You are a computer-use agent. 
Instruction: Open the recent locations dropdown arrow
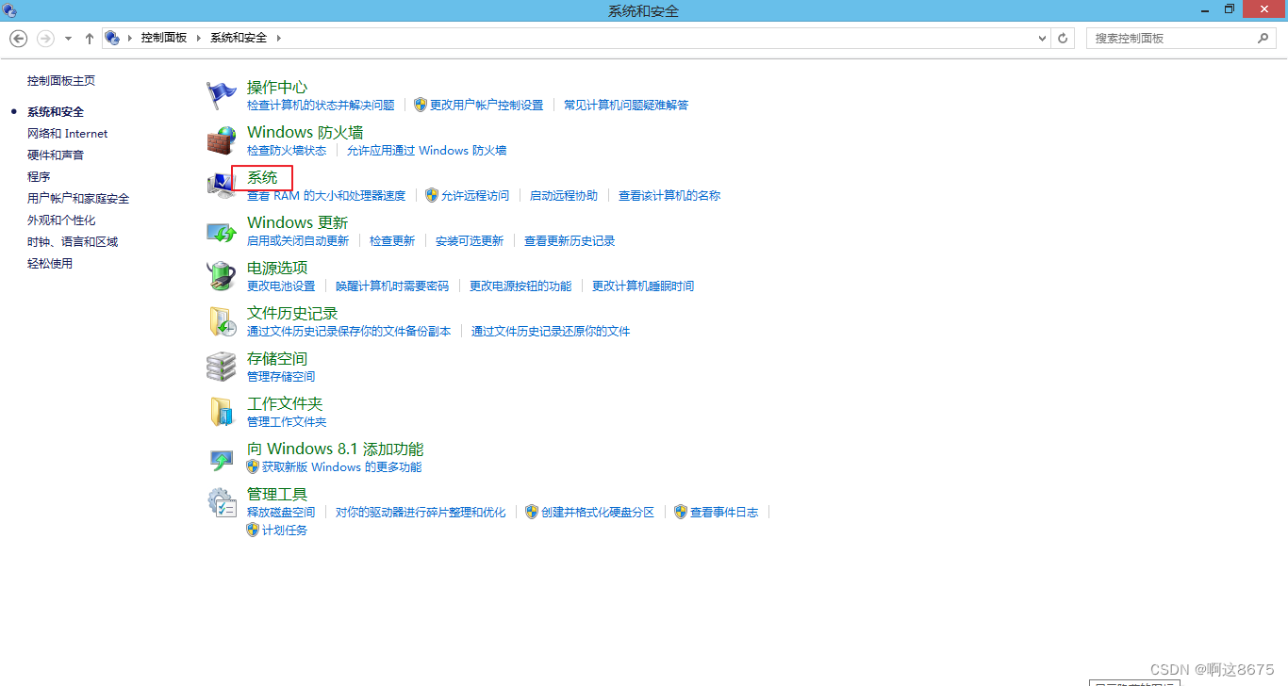click(68, 39)
